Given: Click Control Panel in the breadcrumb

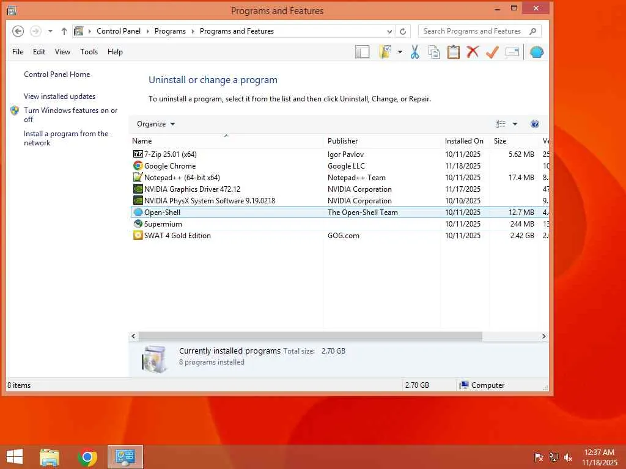Looking at the screenshot, I should click(x=119, y=31).
